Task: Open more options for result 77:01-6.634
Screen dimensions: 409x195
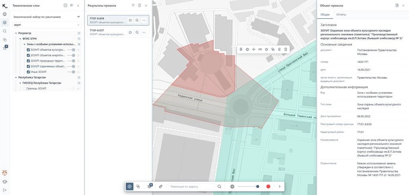Action: pyautogui.click(x=144, y=20)
